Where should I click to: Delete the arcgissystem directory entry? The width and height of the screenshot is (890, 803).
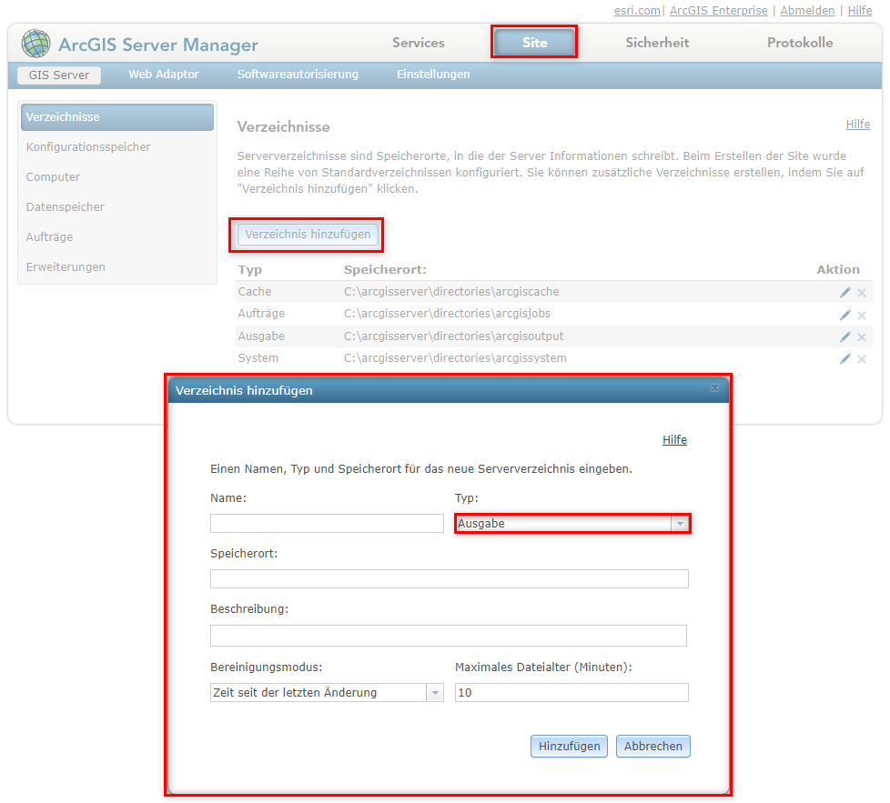(862, 359)
